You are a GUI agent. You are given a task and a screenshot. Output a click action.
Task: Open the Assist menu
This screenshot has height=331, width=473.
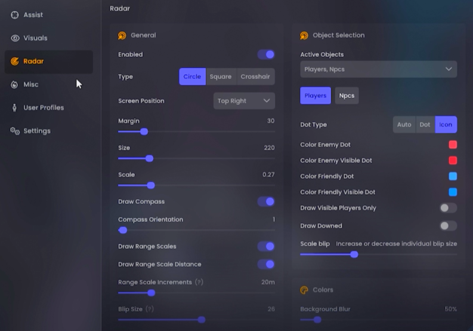[x=48, y=15]
